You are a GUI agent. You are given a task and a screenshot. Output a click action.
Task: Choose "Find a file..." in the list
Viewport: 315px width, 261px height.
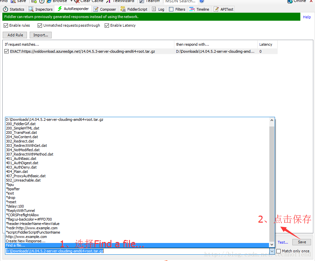15,245
